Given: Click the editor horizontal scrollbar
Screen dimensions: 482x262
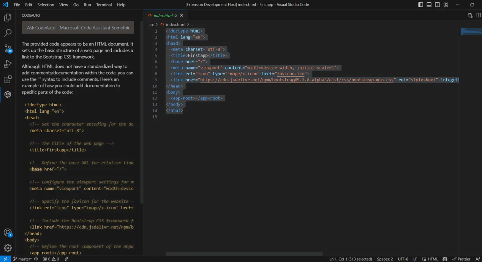Looking at the screenshot, I should click(x=244, y=254).
